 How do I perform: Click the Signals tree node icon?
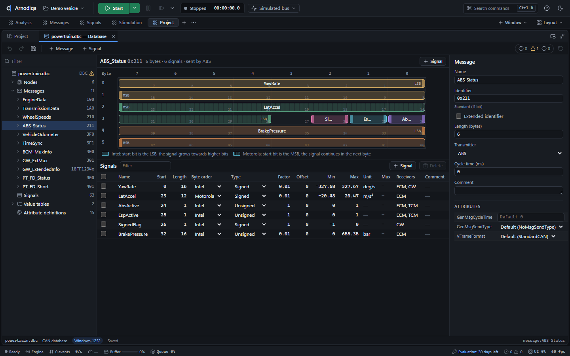[19, 195]
